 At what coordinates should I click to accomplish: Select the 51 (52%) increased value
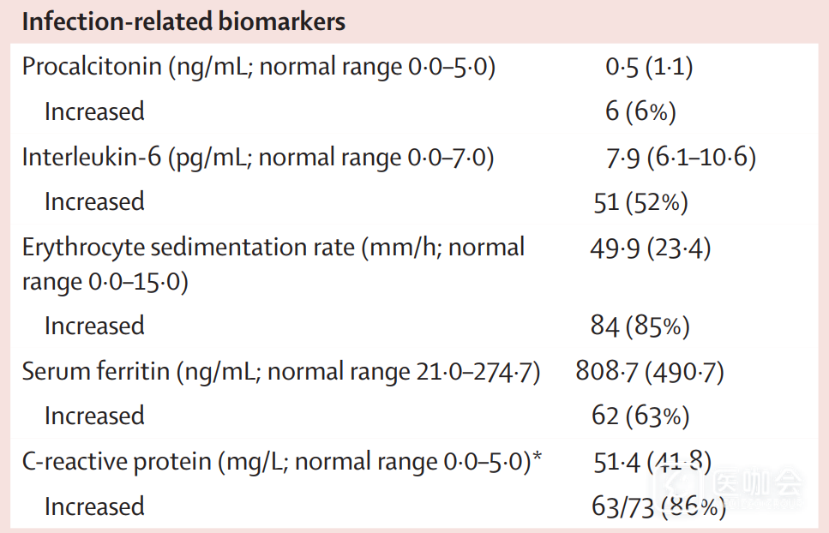(x=640, y=202)
